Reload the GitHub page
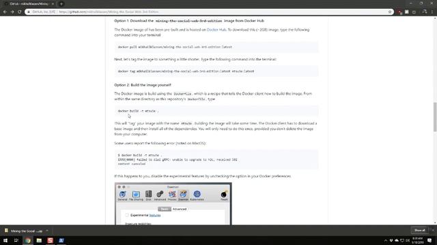 20,12
